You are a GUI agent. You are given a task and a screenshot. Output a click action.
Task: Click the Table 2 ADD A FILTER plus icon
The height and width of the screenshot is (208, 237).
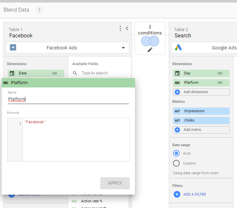click(177, 194)
